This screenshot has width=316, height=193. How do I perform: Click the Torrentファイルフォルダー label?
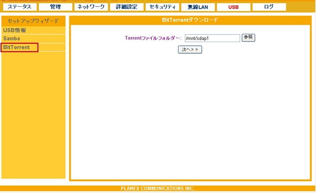[x=153, y=38]
